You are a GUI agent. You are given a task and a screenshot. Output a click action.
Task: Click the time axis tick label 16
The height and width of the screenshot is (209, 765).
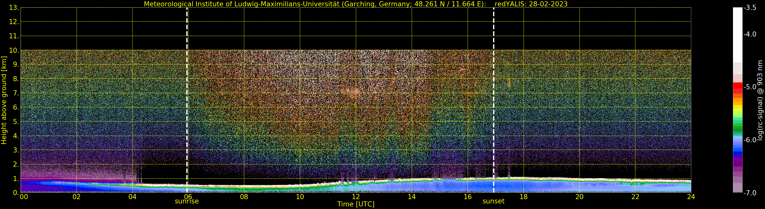467,197
